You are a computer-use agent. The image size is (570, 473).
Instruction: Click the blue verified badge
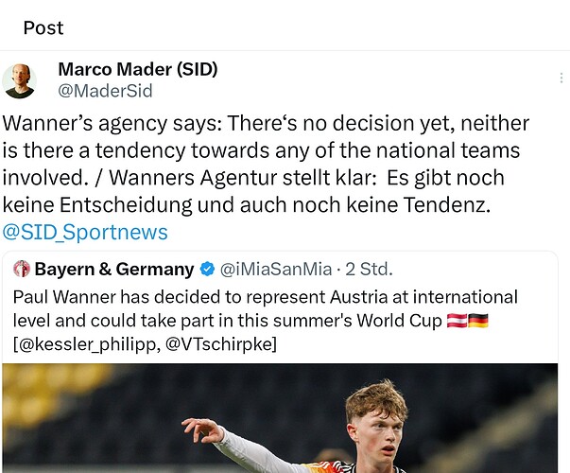[x=207, y=270]
